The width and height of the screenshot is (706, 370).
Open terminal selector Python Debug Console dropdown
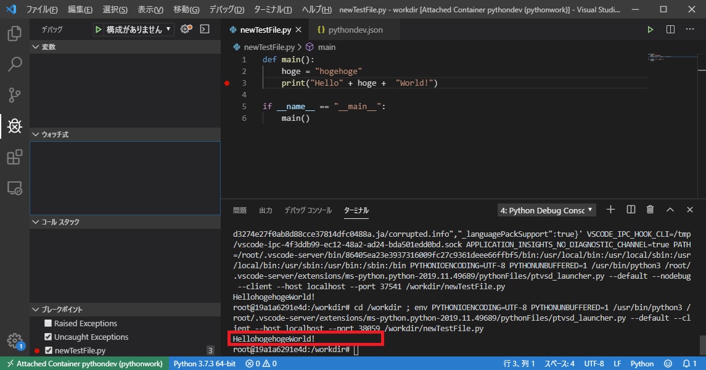pyautogui.click(x=546, y=210)
